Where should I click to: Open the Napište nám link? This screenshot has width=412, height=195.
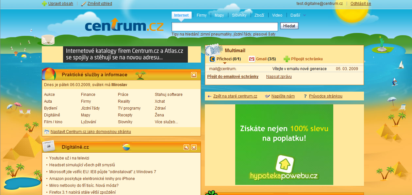[283, 96]
